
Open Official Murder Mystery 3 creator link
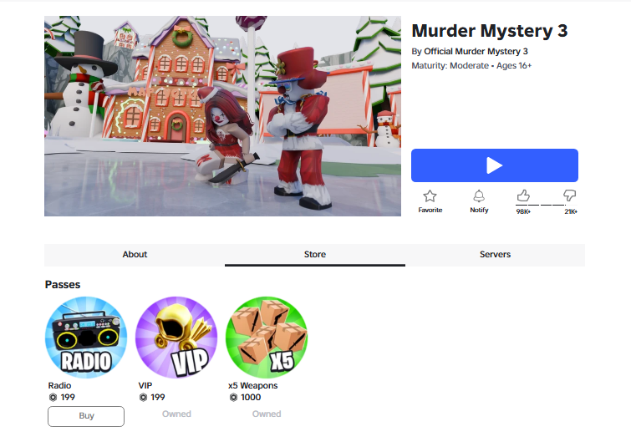point(476,52)
